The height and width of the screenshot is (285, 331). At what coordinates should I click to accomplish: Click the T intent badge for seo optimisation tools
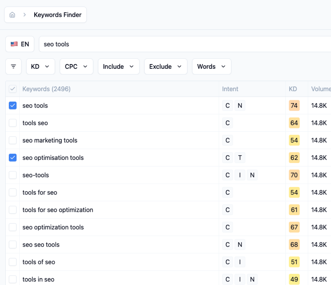pyautogui.click(x=240, y=158)
